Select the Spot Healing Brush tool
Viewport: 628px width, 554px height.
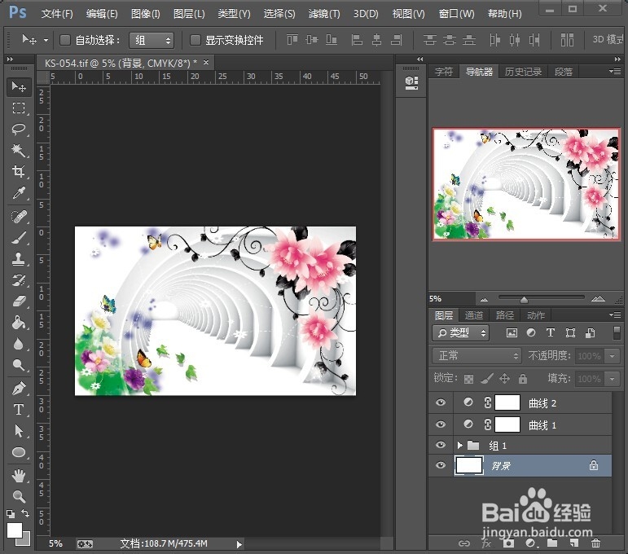[x=19, y=217]
